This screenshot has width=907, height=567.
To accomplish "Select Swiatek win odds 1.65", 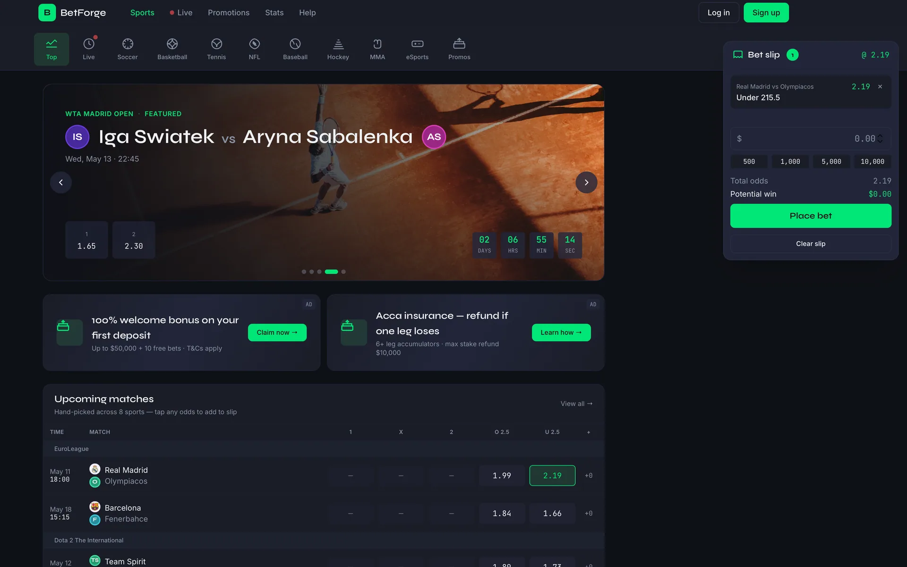I will (86, 240).
